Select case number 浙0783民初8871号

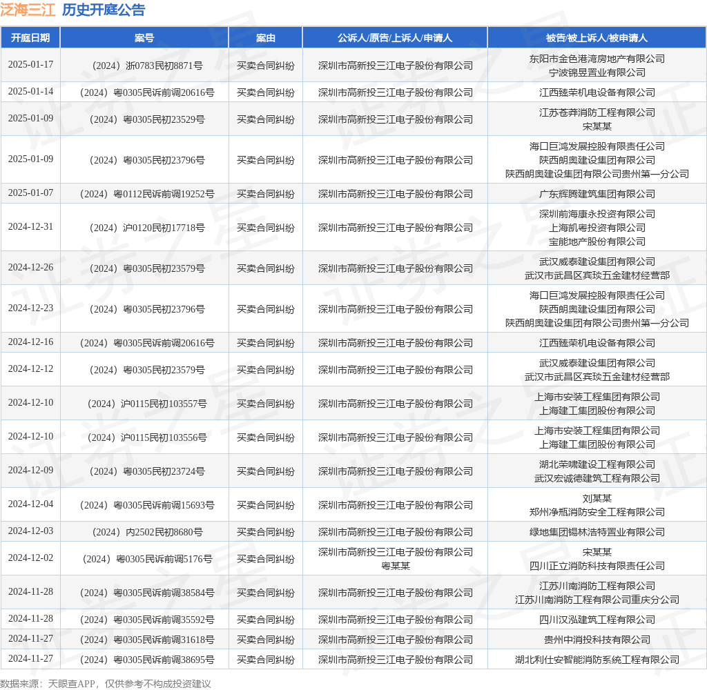(164, 66)
